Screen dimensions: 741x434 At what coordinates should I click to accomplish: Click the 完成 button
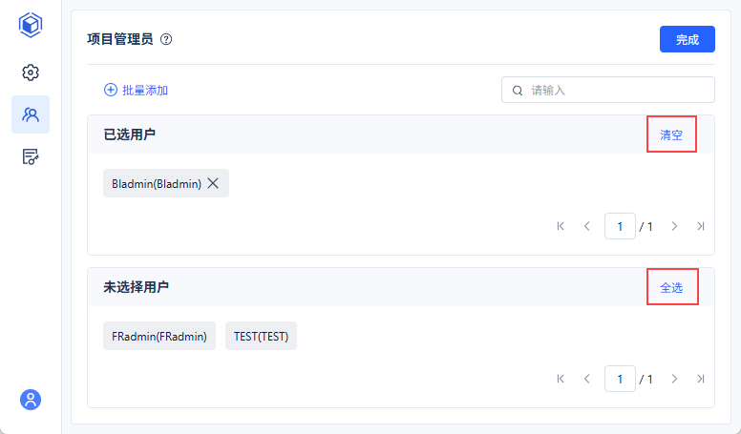coord(687,39)
